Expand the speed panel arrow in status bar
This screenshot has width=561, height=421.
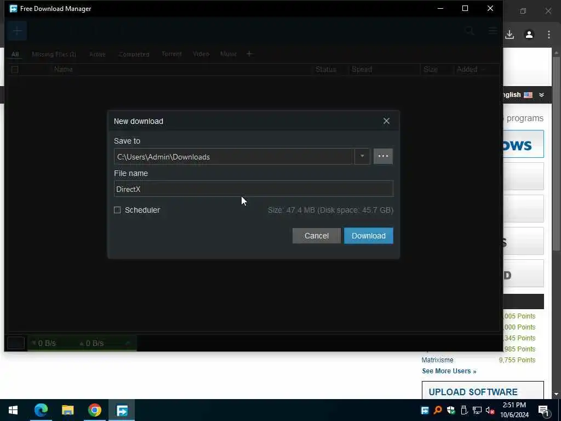click(127, 343)
